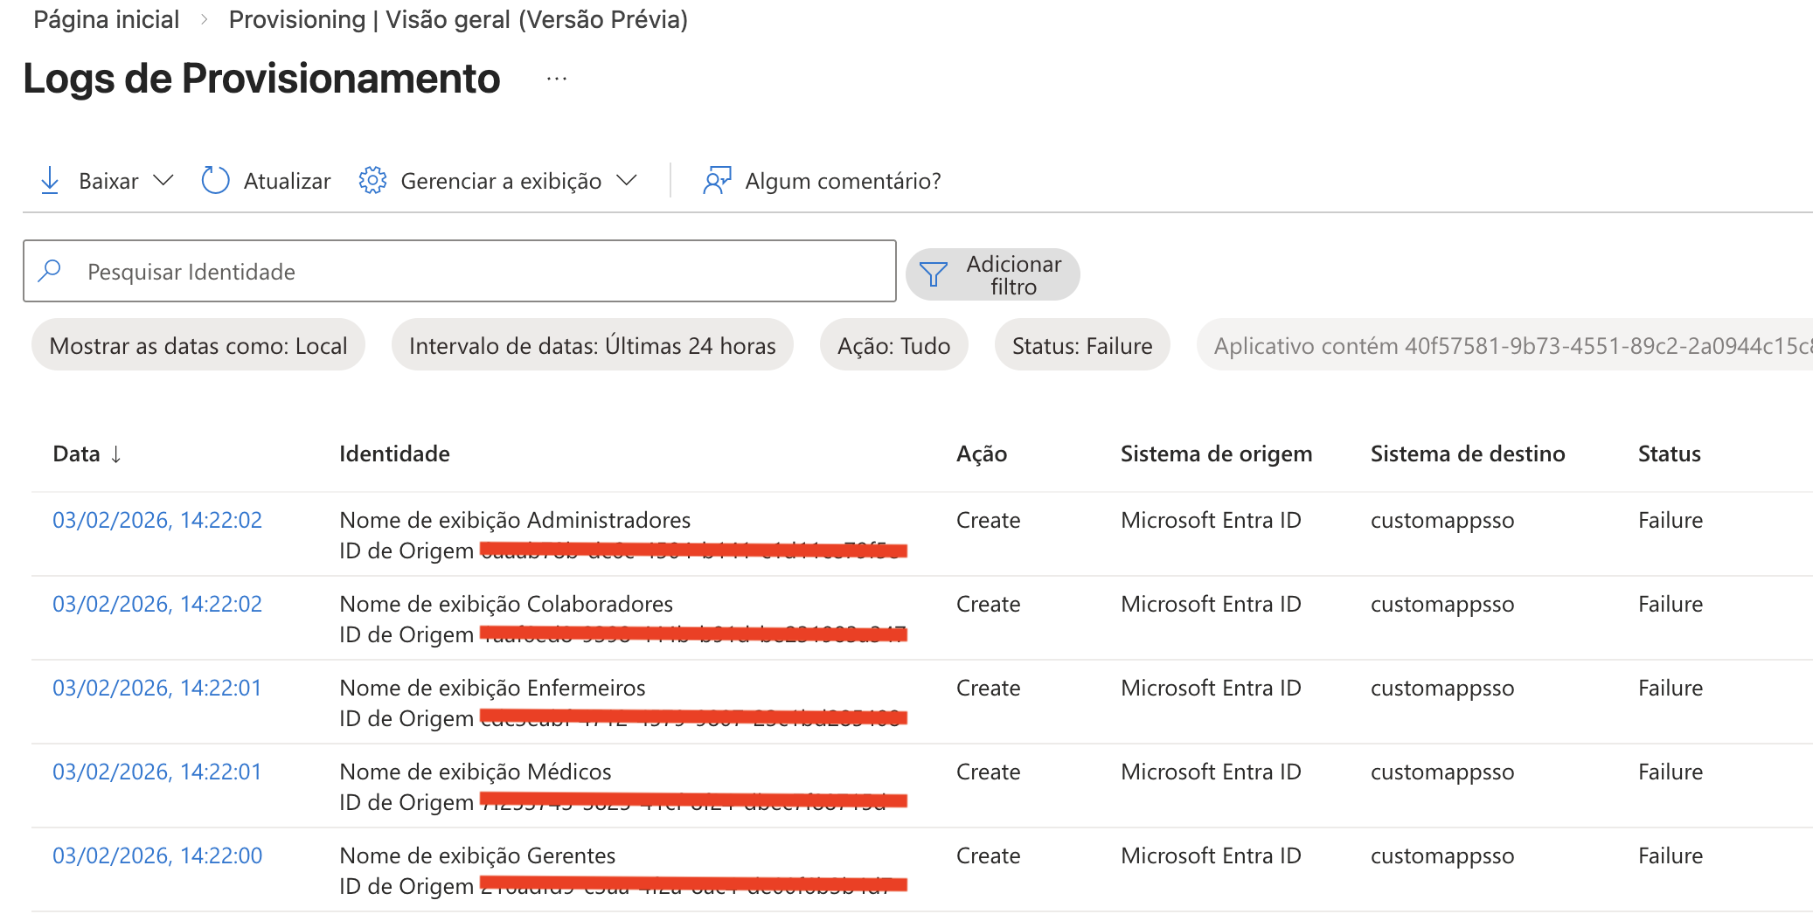Sort by Sistema de destino column header
This screenshot has width=1813, height=914.
(1468, 454)
